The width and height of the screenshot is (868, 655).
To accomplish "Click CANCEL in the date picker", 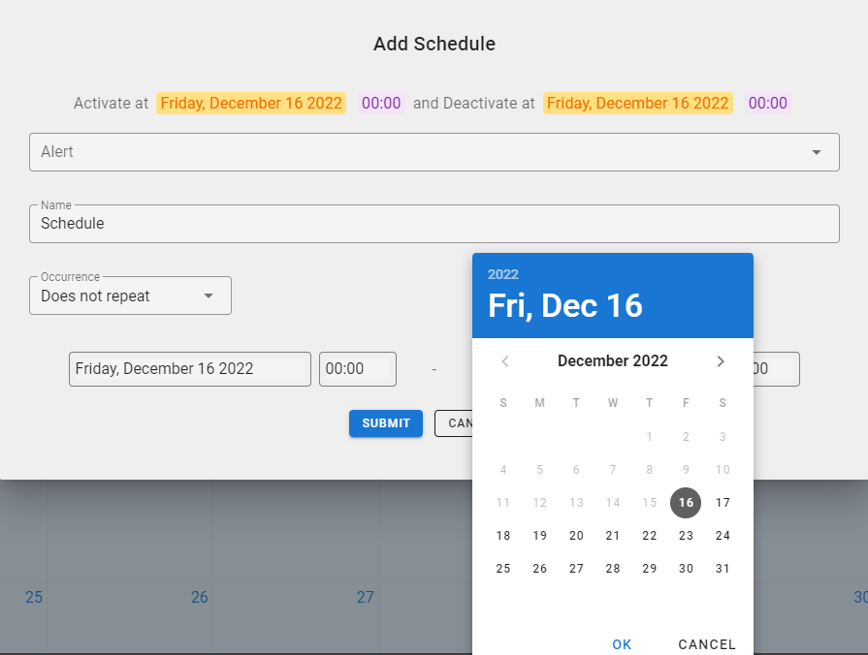I will tap(706, 643).
